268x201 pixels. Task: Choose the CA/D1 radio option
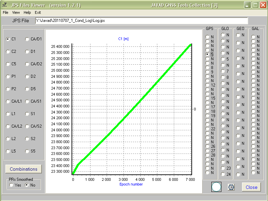(x=27, y=39)
